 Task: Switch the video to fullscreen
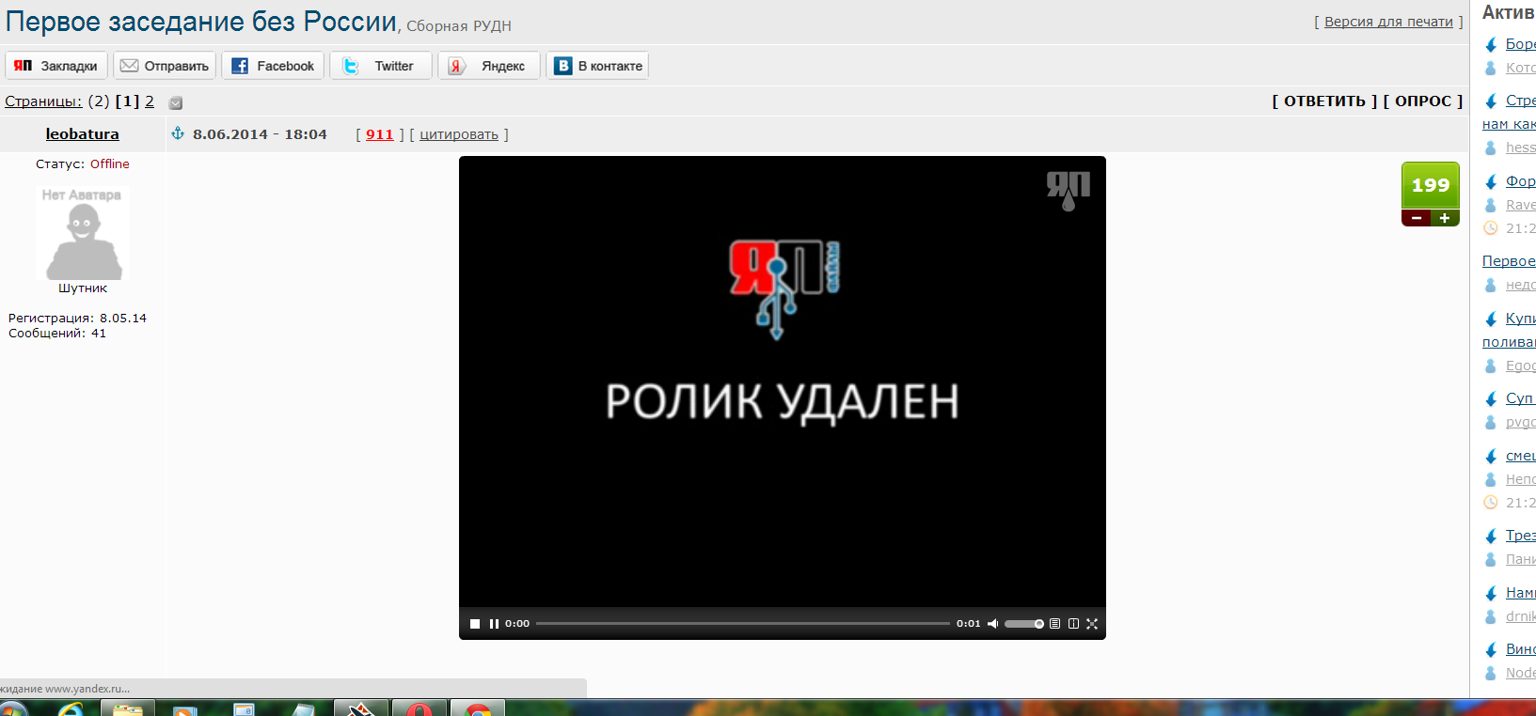(1092, 624)
